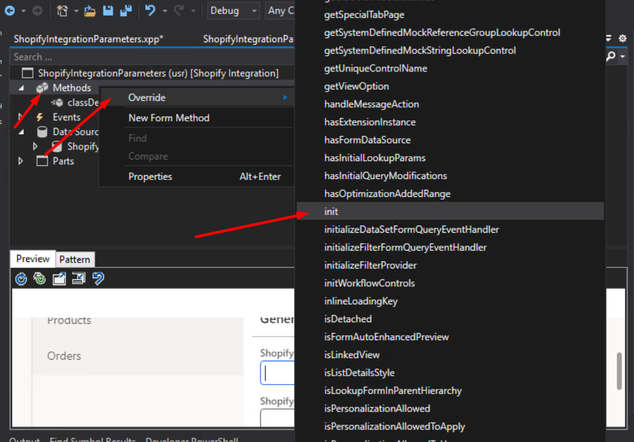
Task: Click the vertical scrollbar thumb at right
Action: (619, 371)
